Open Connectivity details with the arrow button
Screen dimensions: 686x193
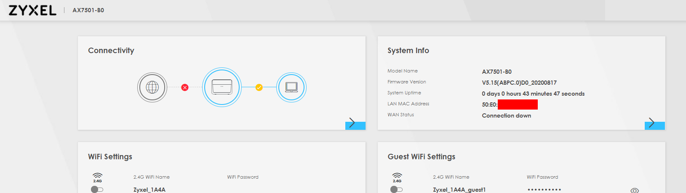355,124
